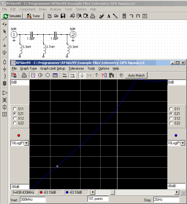Switch to Smith chart graph icon
Screen dimensions: 187x204
pos(40,75)
